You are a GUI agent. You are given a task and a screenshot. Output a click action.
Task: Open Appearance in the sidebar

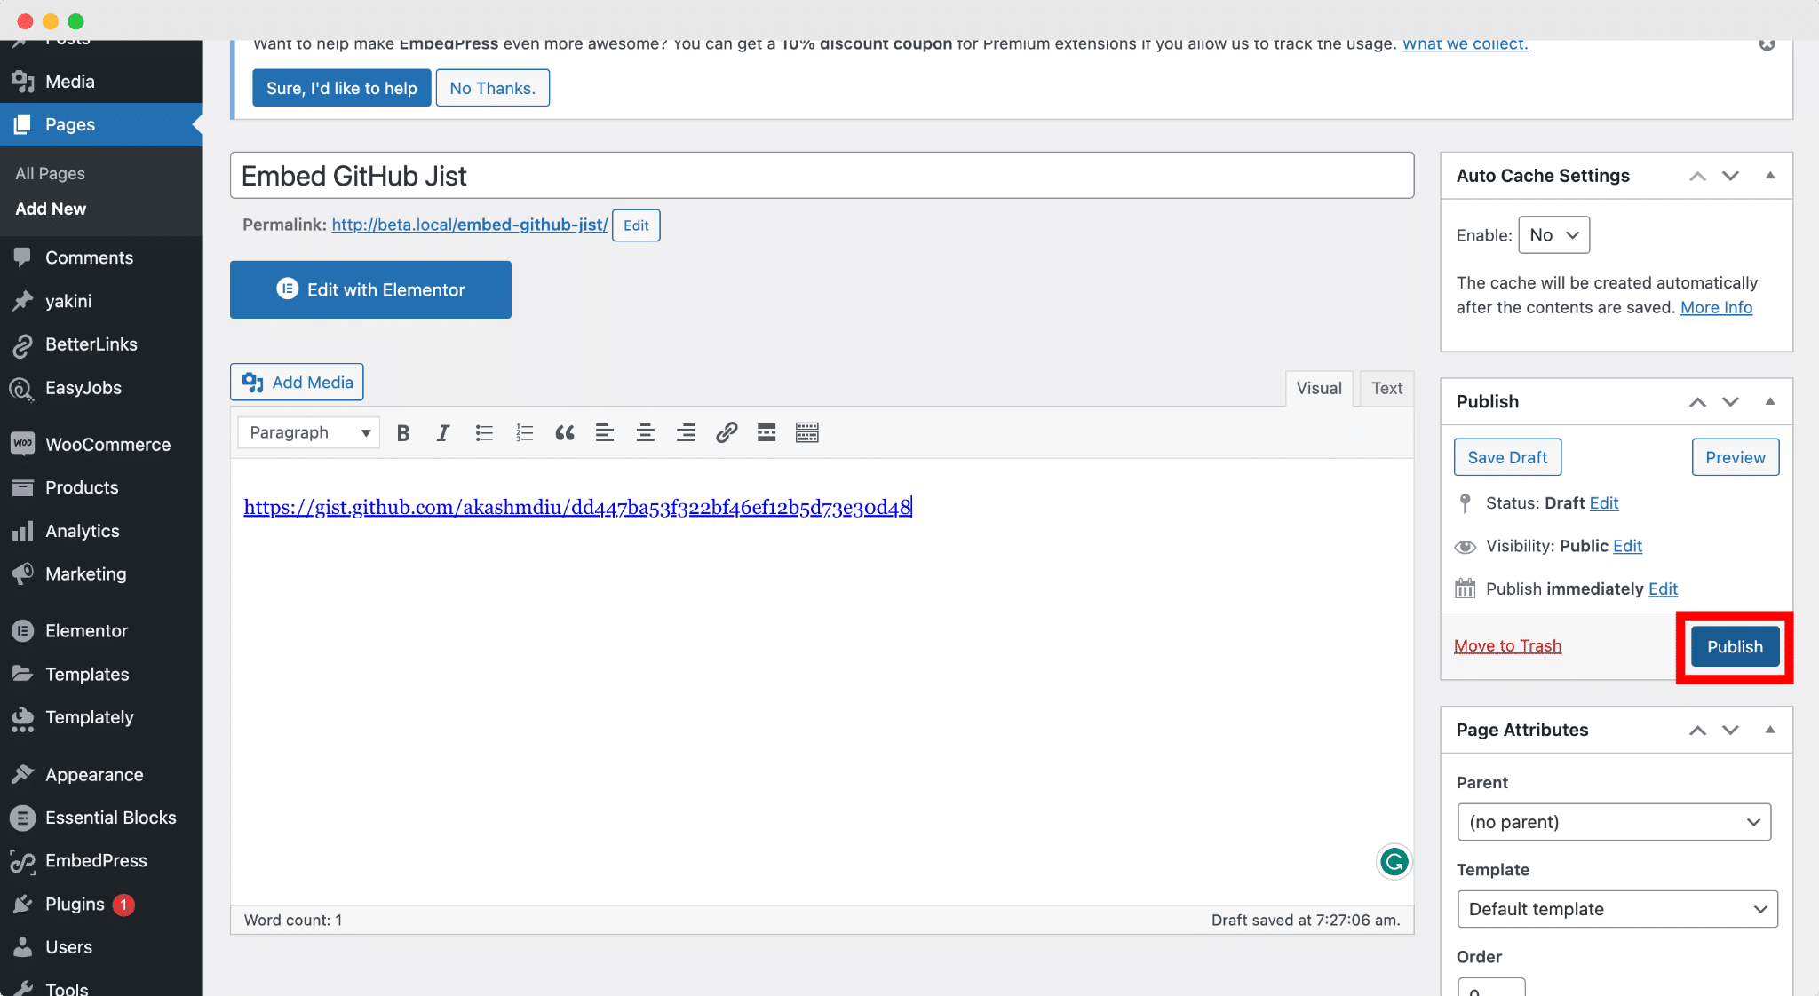pos(101,775)
